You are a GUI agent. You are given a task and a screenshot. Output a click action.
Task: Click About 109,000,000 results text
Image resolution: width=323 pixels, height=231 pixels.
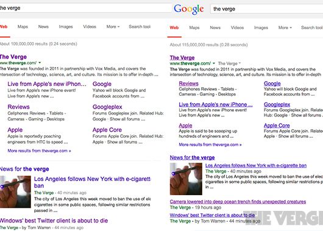tap(38, 44)
